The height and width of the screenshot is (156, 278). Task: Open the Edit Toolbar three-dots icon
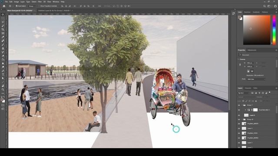(3, 93)
